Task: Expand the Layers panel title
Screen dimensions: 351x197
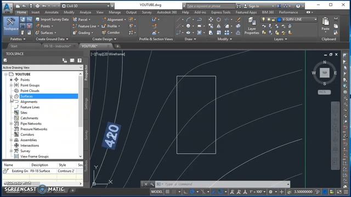Action: pos(280,39)
